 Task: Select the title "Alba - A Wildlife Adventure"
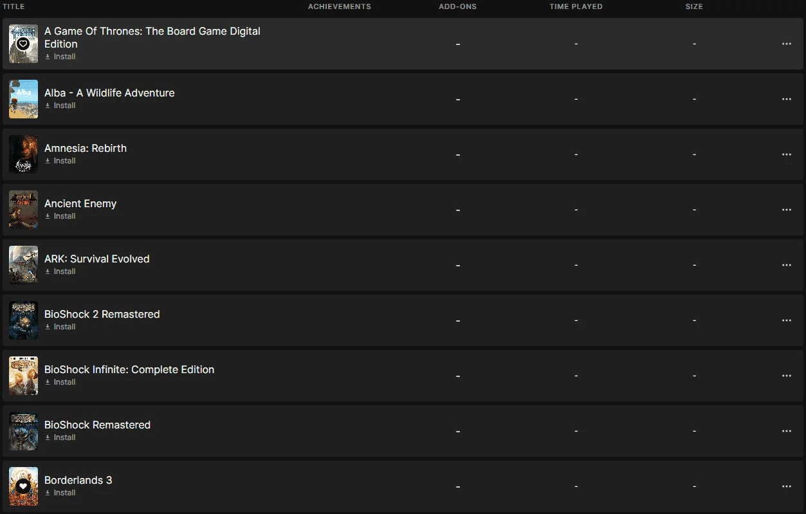pos(109,93)
